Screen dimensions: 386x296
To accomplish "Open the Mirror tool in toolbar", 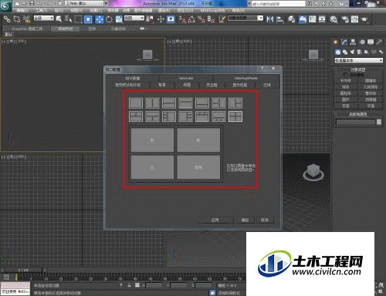I will [269, 19].
